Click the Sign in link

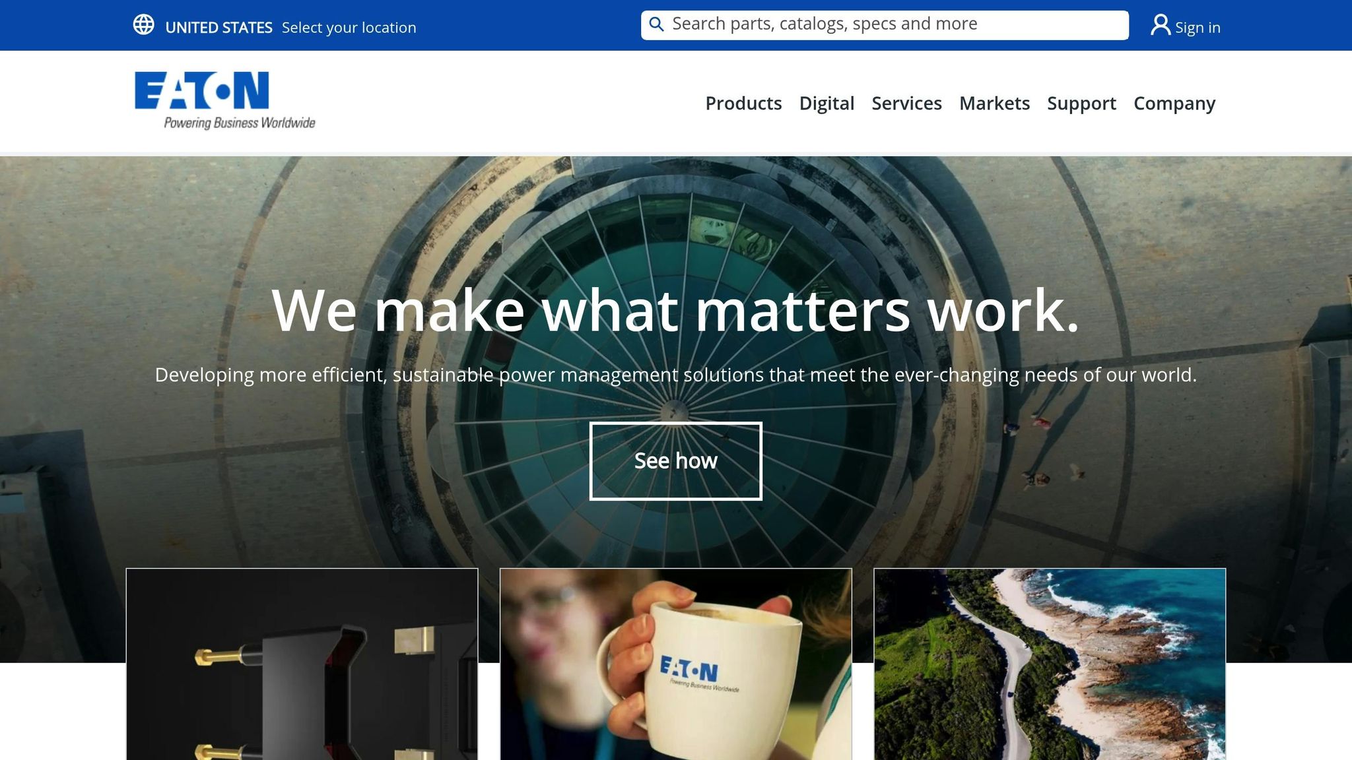point(1198,28)
